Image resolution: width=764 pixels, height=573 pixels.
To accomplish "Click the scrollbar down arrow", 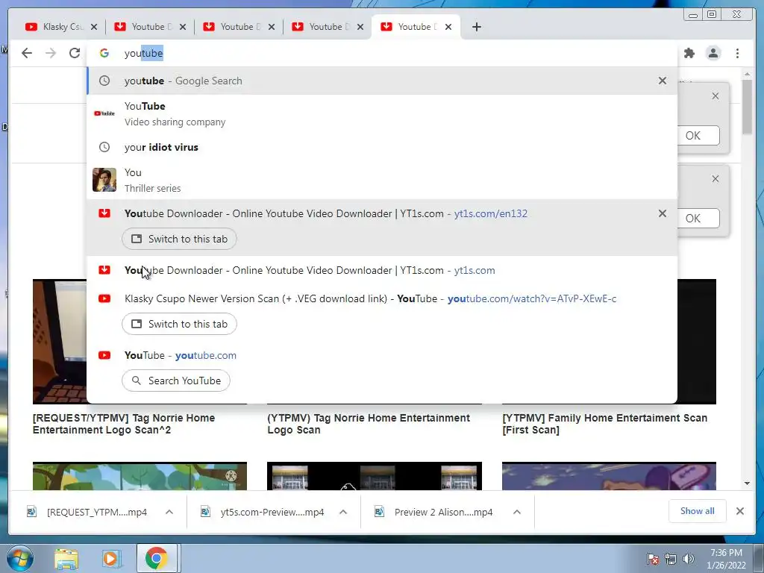I will click(x=748, y=483).
